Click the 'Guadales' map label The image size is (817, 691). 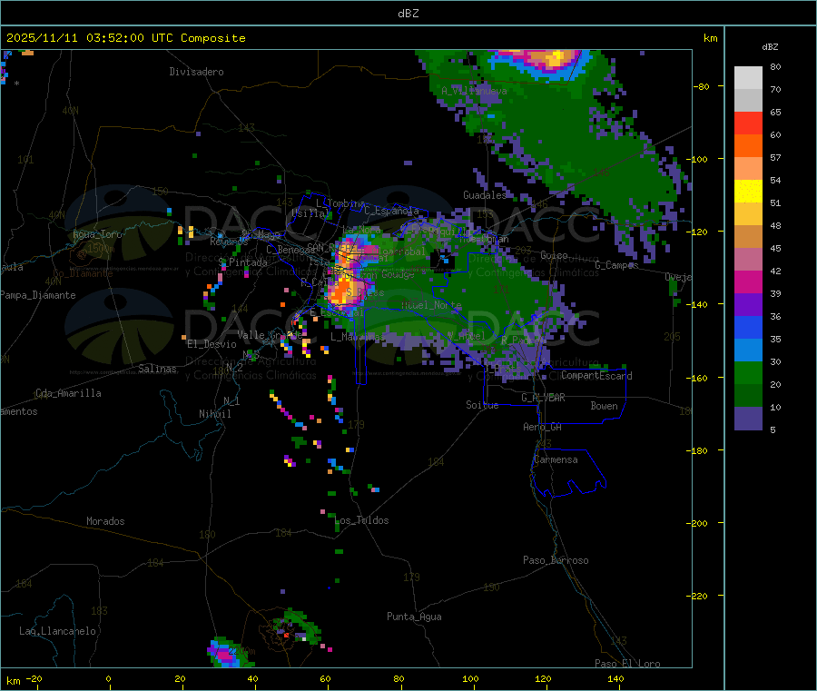tap(485, 195)
